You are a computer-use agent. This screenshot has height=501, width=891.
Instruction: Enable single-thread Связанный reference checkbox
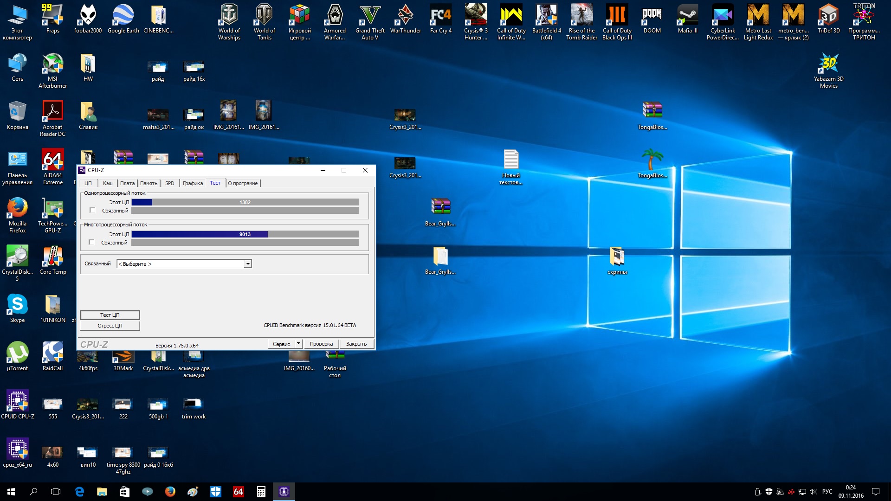click(92, 211)
